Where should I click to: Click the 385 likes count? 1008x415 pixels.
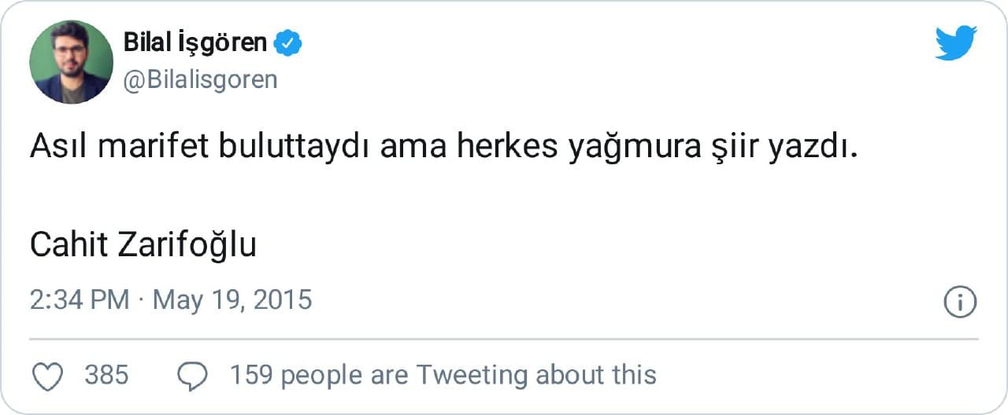pyautogui.click(x=106, y=375)
